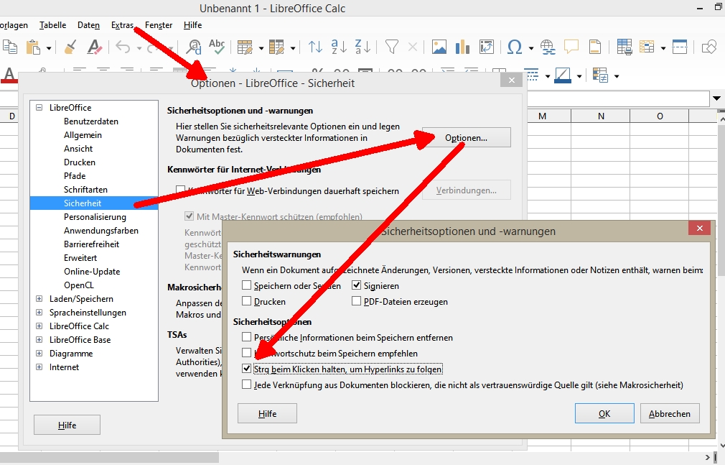Insert a comment via speech bubble icon

coord(571,47)
